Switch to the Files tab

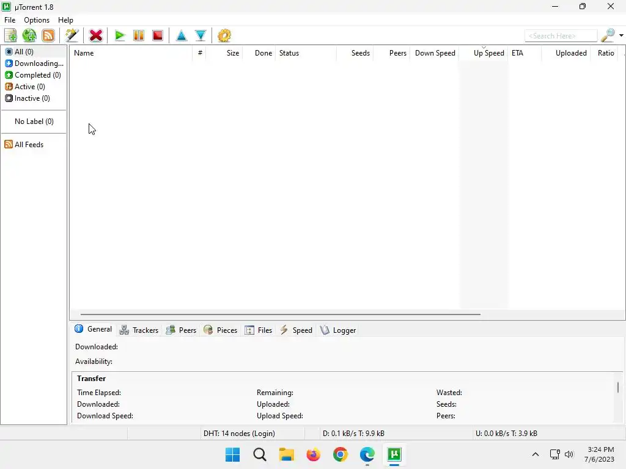tap(259, 330)
